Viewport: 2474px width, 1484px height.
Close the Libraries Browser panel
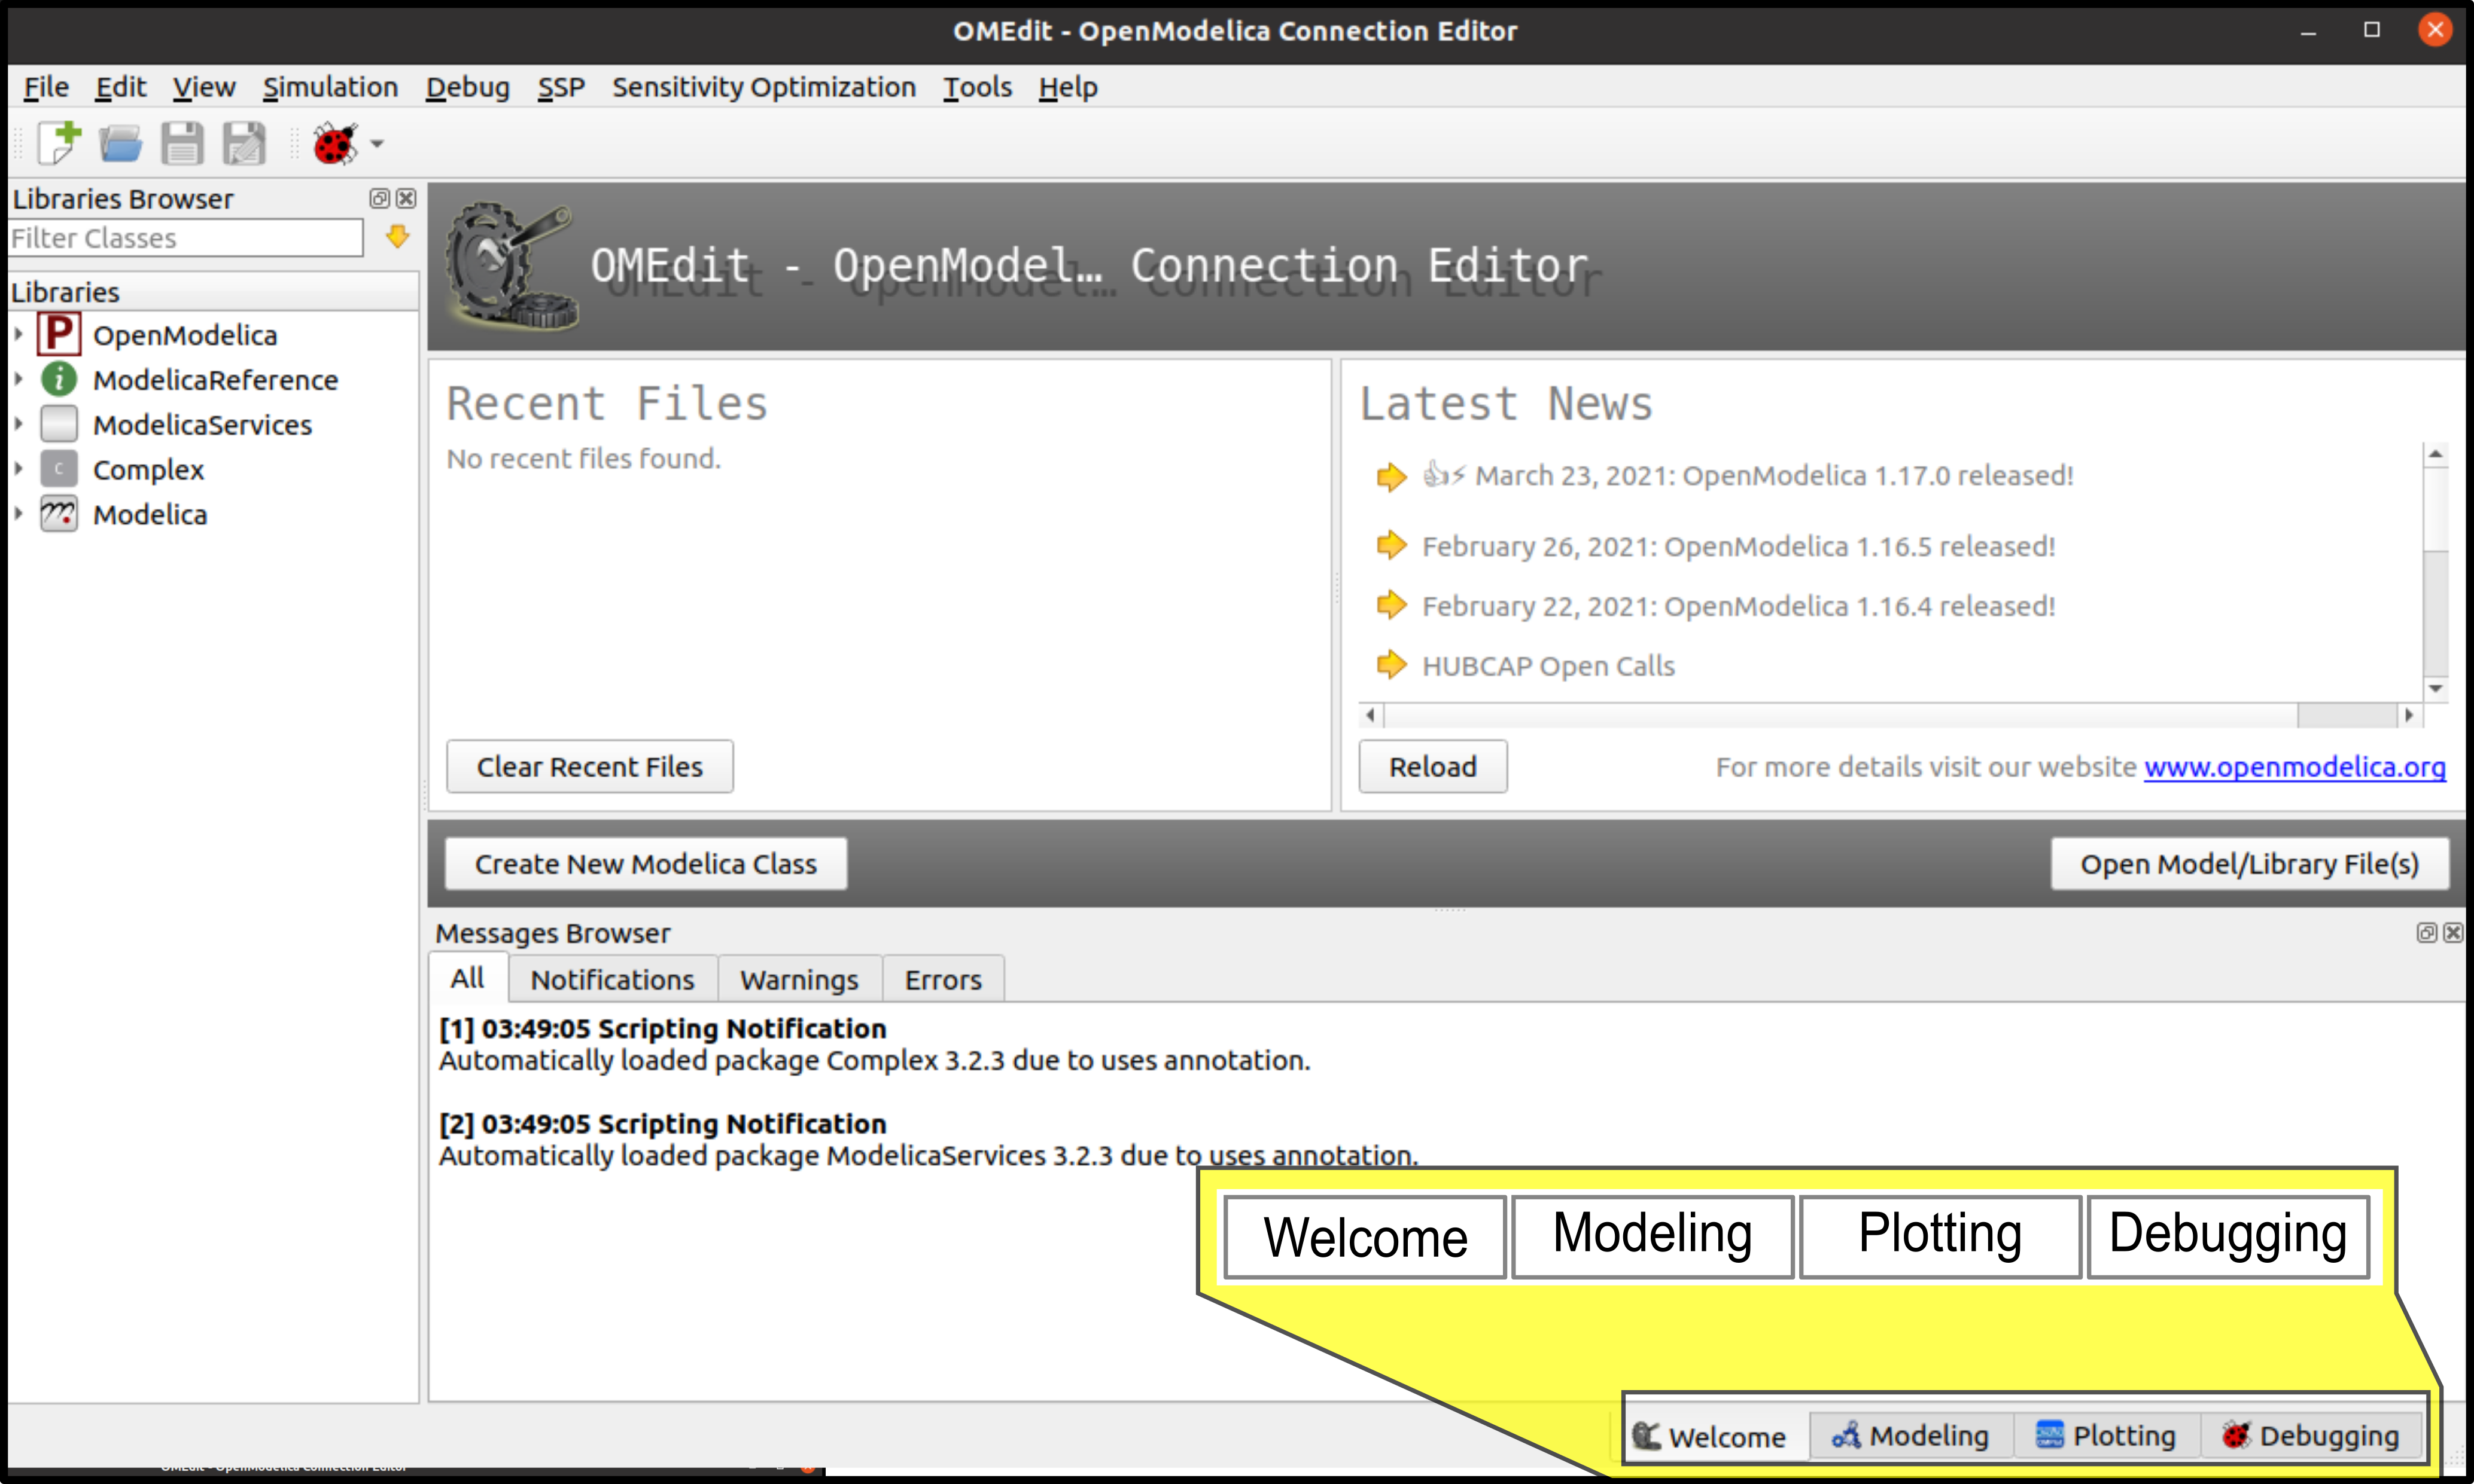[x=406, y=198]
